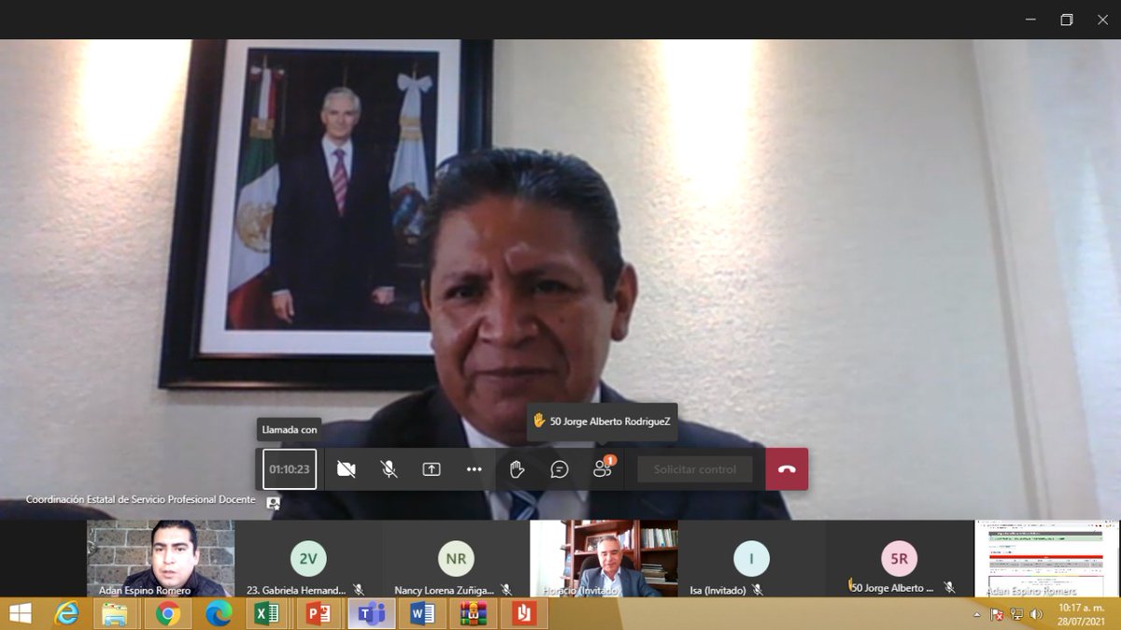Click the Solicitar control button
The height and width of the screenshot is (630, 1121).
pyautogui.click(x=695, y=469)
